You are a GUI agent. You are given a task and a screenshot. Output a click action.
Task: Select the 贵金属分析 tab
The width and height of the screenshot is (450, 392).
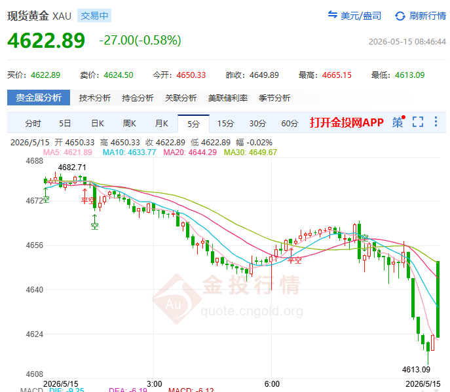point(39,98)
